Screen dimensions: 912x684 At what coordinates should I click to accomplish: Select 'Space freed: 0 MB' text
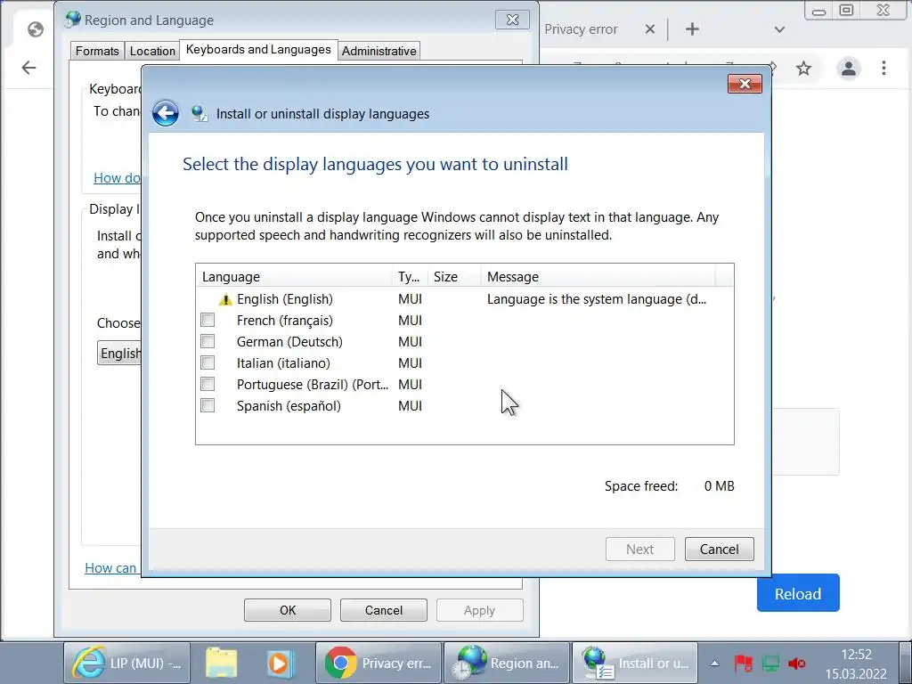click(670, 486)
